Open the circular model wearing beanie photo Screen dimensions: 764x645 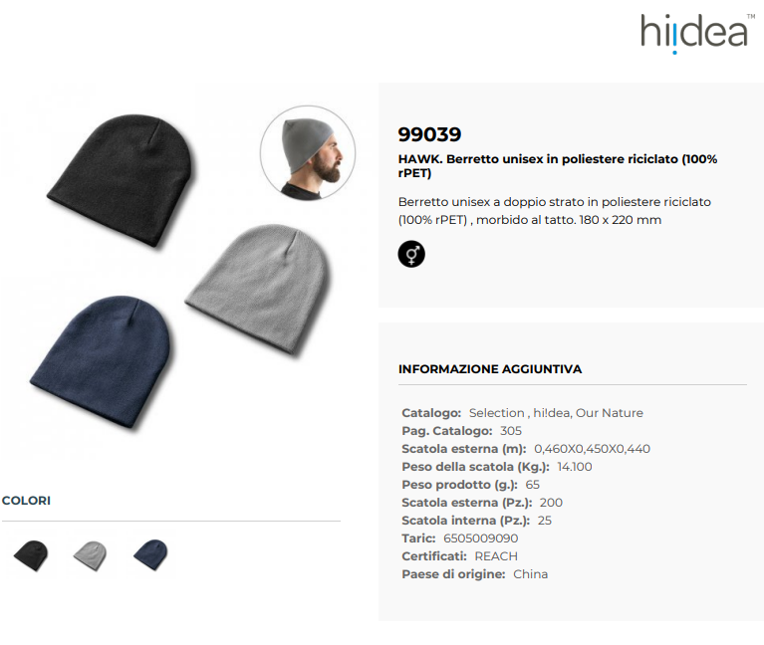308,153
